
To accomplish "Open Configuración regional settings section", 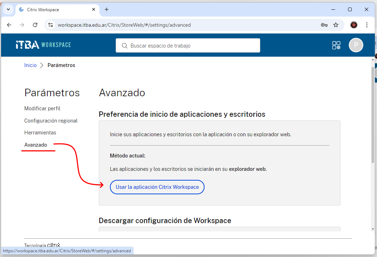I will click(51, 121).
